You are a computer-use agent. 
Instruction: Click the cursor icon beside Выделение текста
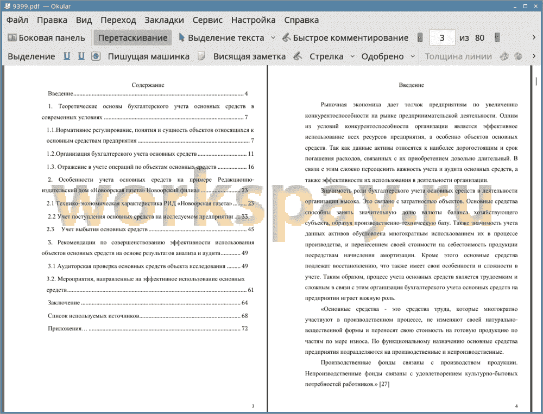point(181,37)
